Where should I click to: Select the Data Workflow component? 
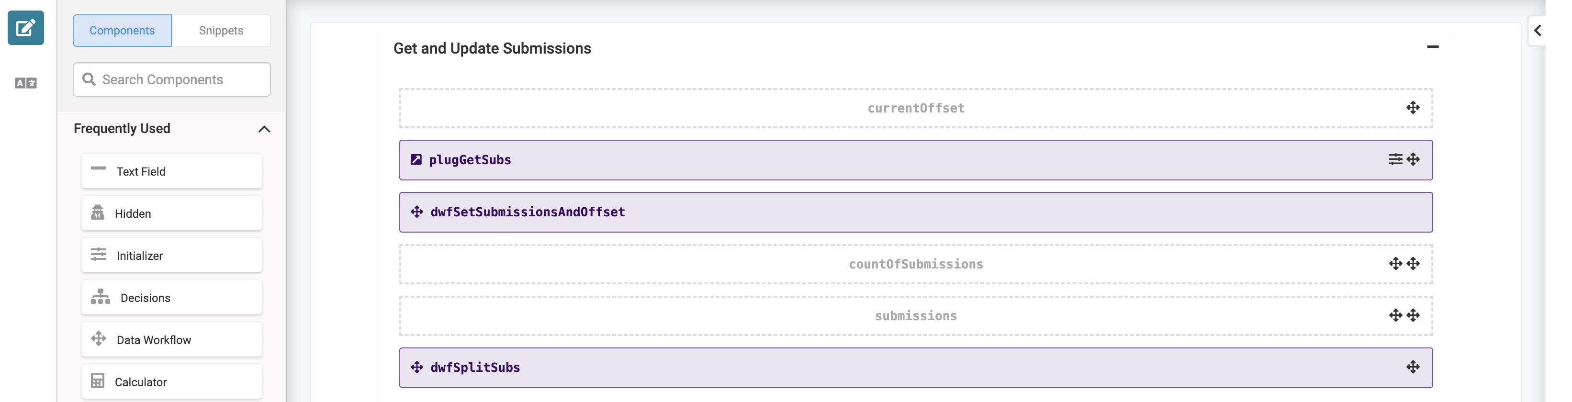coord(171,339)
